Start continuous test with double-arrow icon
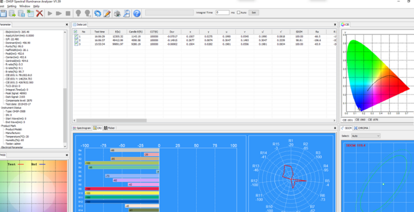 point(59,13)
